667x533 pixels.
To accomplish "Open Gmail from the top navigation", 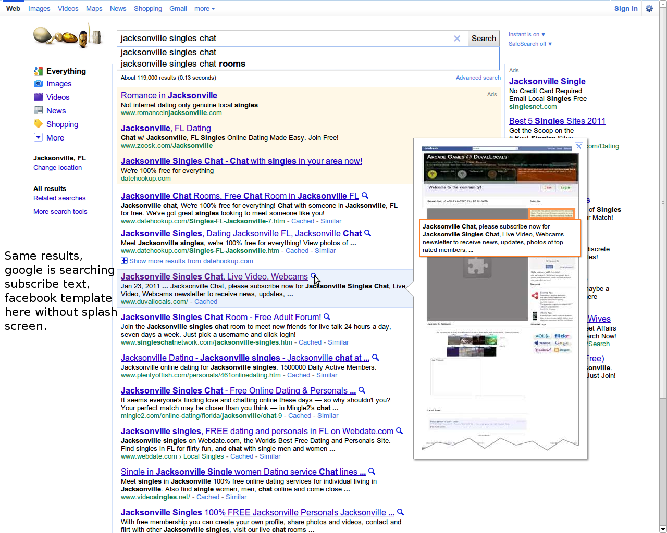I will (178, 9).
